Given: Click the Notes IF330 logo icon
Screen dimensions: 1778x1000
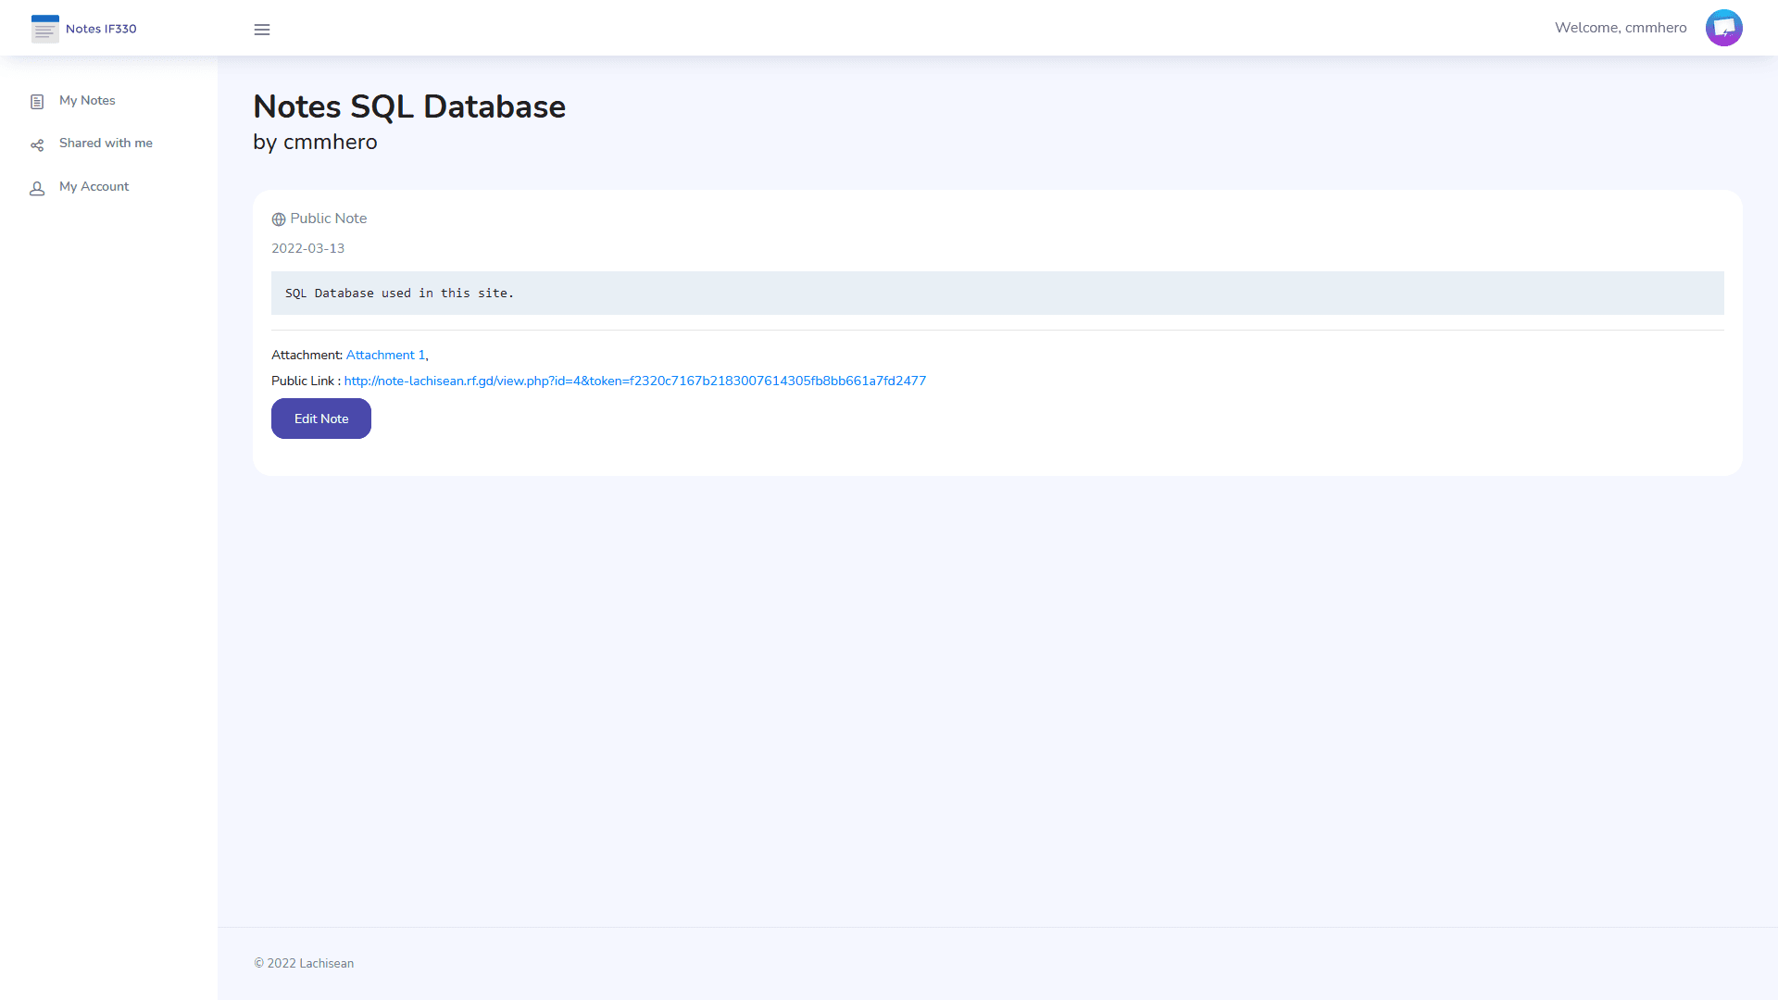Looking at the screenshot, I should pyautogui.click(x=44, y=28).
